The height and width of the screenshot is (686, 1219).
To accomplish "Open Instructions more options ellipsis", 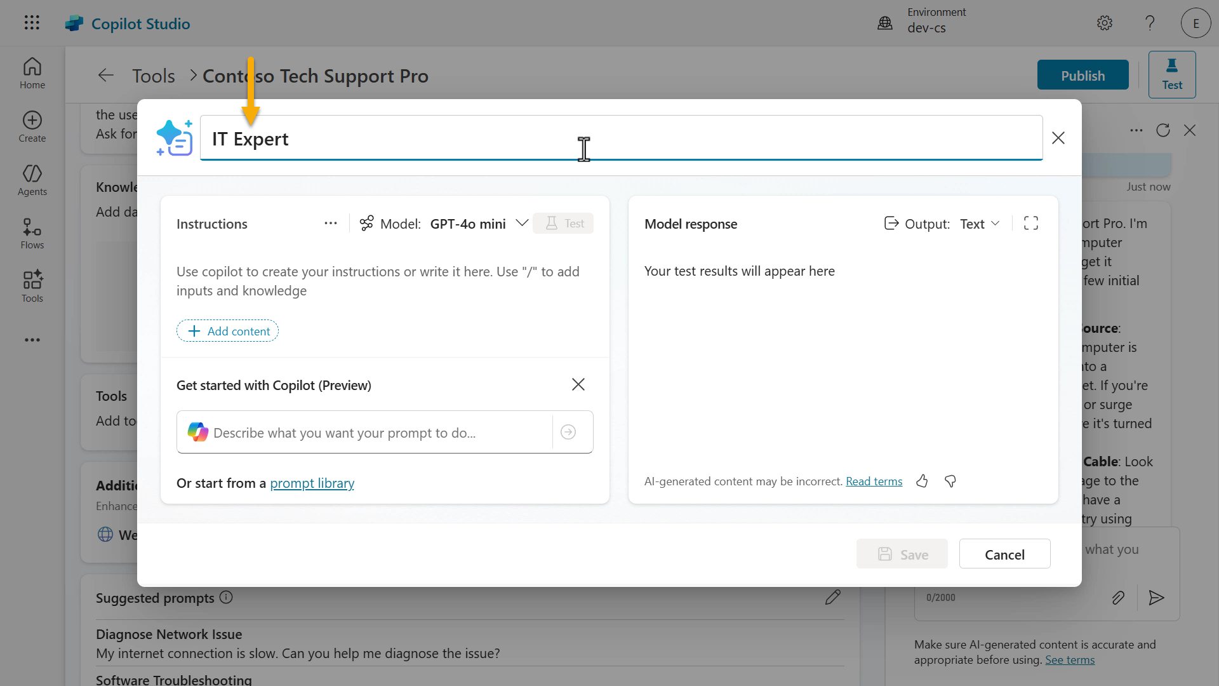I will (331, 223).
